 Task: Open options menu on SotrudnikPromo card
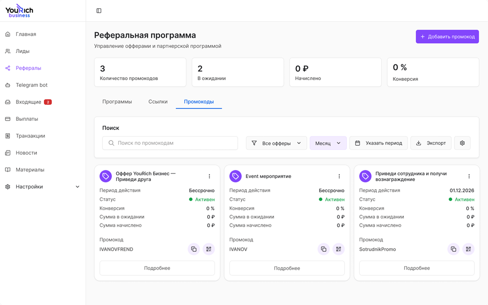[x=469, y=176]
